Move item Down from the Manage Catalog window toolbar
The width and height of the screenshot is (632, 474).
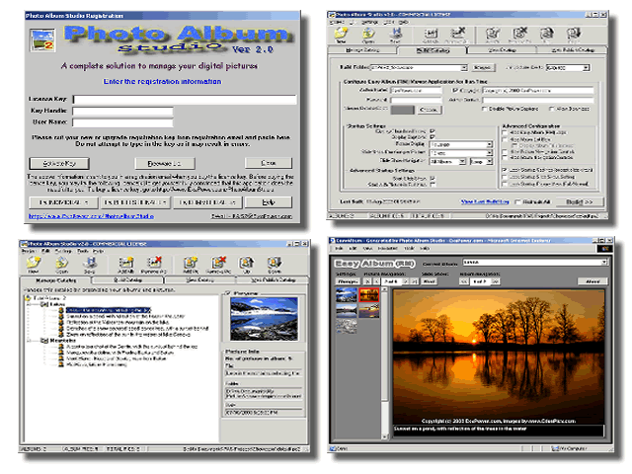275,264
